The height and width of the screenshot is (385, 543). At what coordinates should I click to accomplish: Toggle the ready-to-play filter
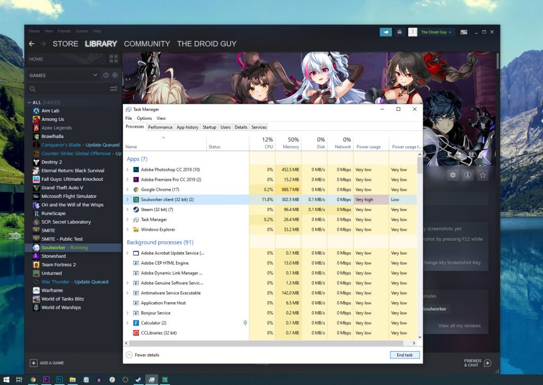[115, 75]
